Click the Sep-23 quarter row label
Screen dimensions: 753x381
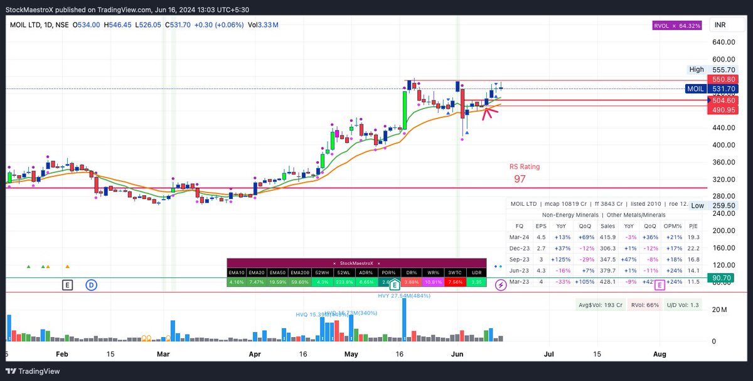tap(518, 261)
